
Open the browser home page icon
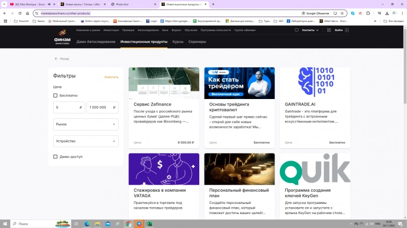click(27, 13)
